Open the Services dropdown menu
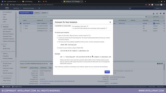This screenshot has height=93, width=166. click(17, 8)
